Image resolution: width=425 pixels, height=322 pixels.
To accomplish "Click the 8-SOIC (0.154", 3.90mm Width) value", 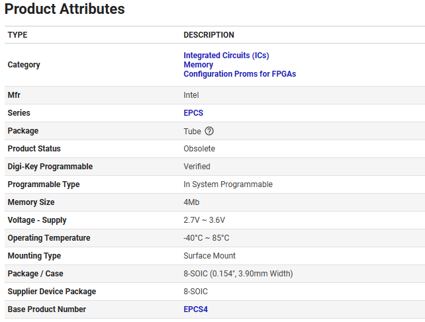I will 238,274.
